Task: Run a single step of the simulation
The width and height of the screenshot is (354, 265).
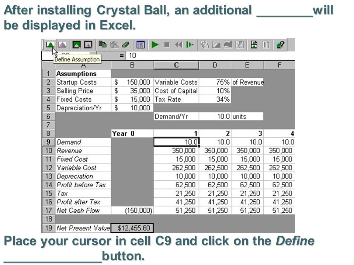Action: pyautogui.click(x=190, y=45)
